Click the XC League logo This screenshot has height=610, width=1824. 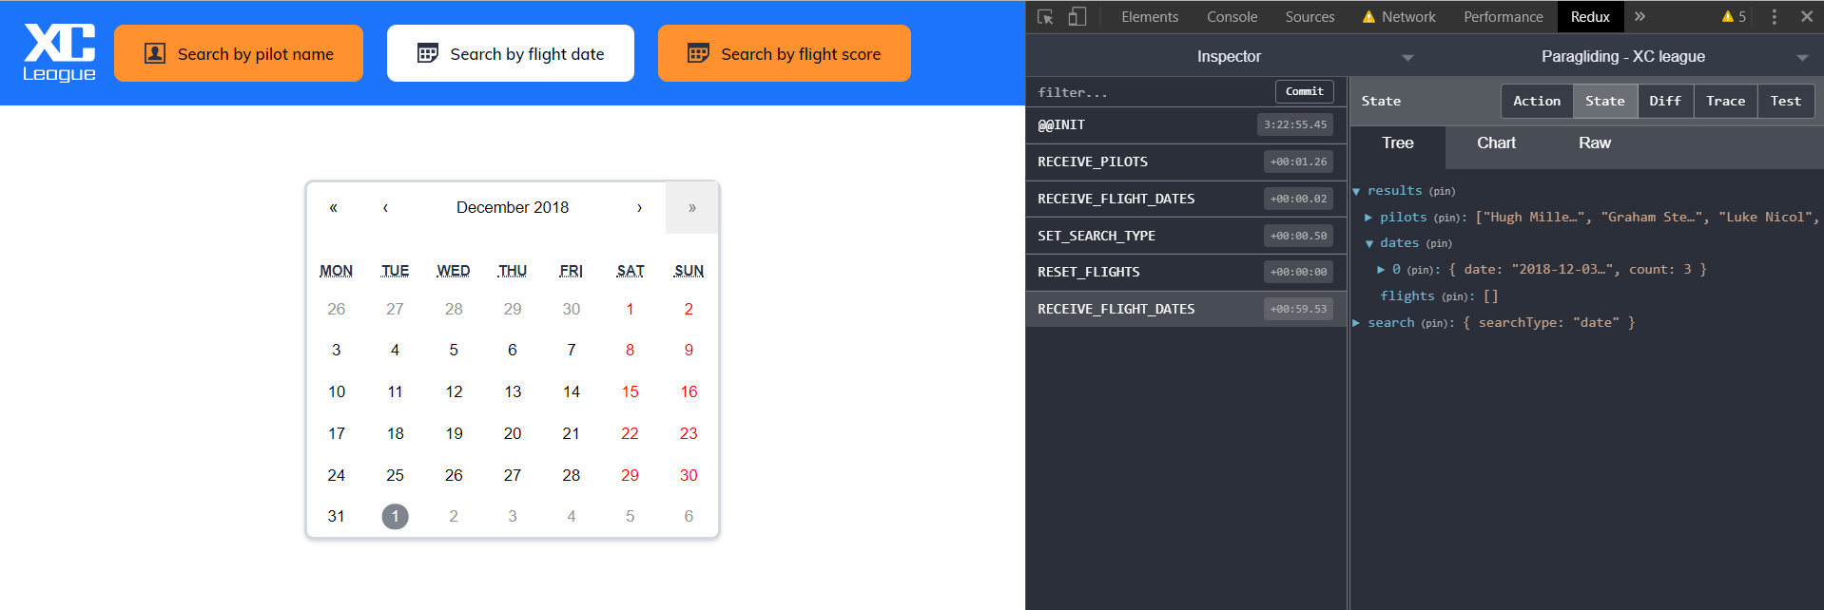pos(59,53)
